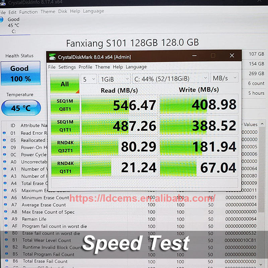
Task: Click the empty comment field in CrystalDiskMark
Action: (x=144, y=183)
